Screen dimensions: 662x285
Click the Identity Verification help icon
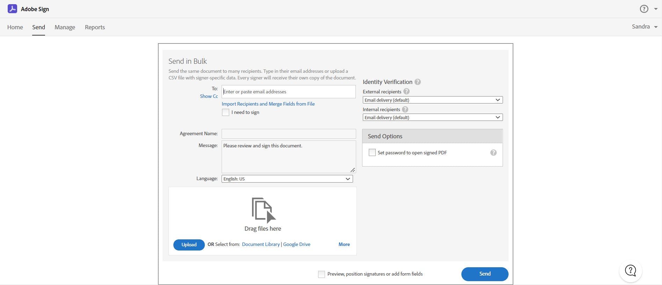418,82
